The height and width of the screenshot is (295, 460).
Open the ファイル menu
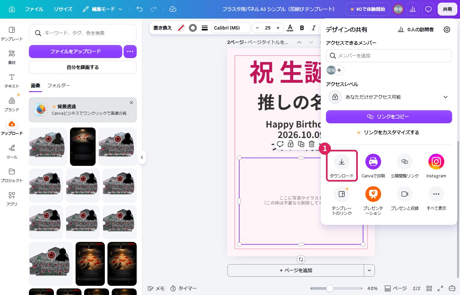click(34, 9)
